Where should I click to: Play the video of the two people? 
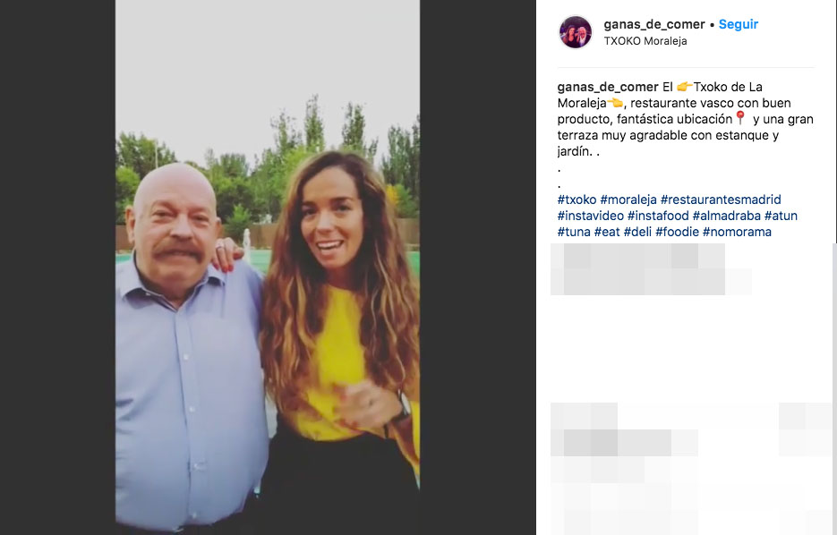tap(268, 267)
